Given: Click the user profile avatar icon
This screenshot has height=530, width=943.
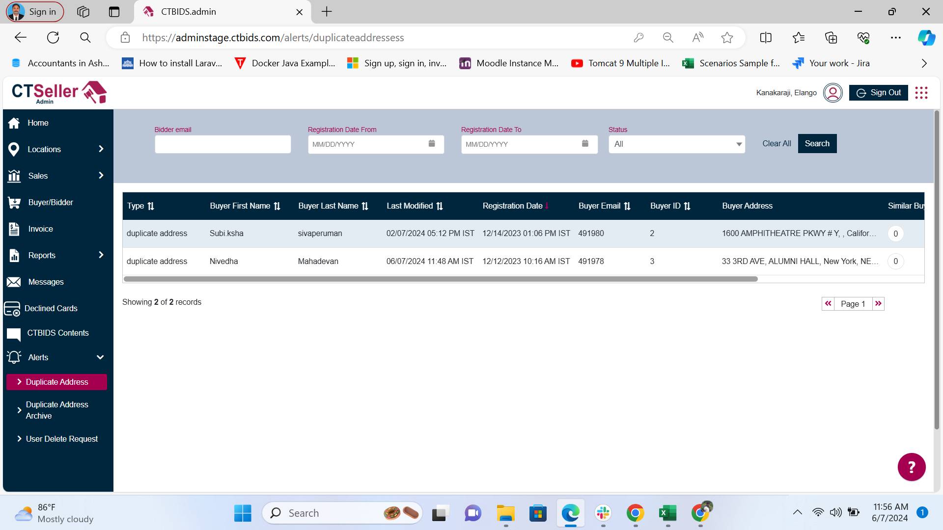Looking at the screenshot, I should pyautogui.click(x=832, y=93).
